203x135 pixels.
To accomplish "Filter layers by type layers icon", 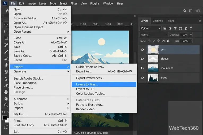I will (175, 28).
